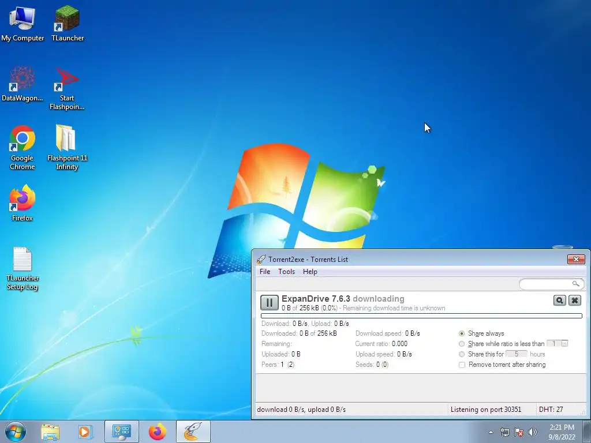Open the Help menu in Torrent2exe
The height and width of the screenshot is (443, 591).
pyautogui.click(x=310, y=272)
